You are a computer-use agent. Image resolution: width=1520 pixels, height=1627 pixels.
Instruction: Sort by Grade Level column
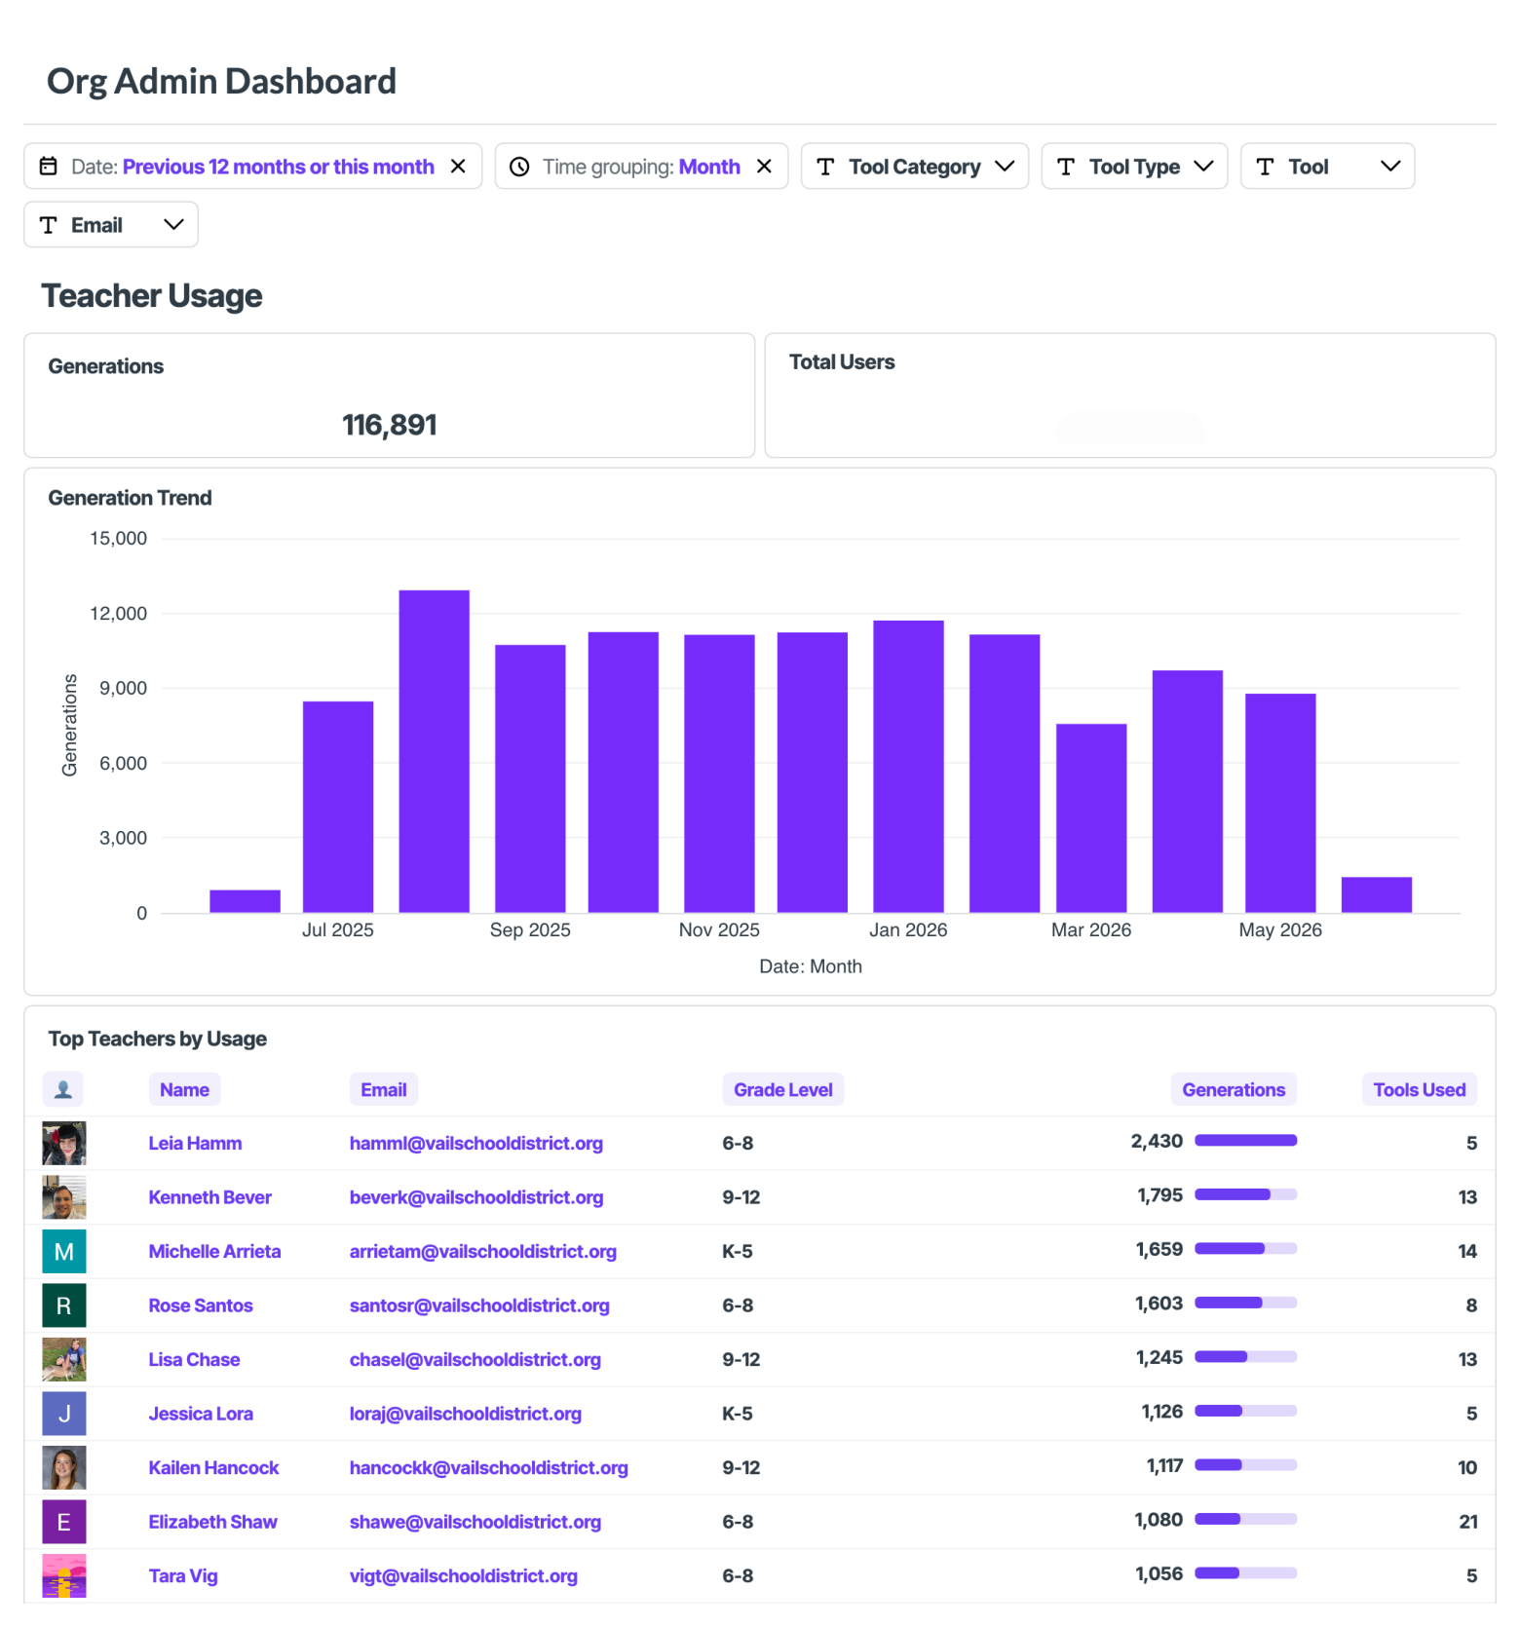click(x=783, y=1089)
